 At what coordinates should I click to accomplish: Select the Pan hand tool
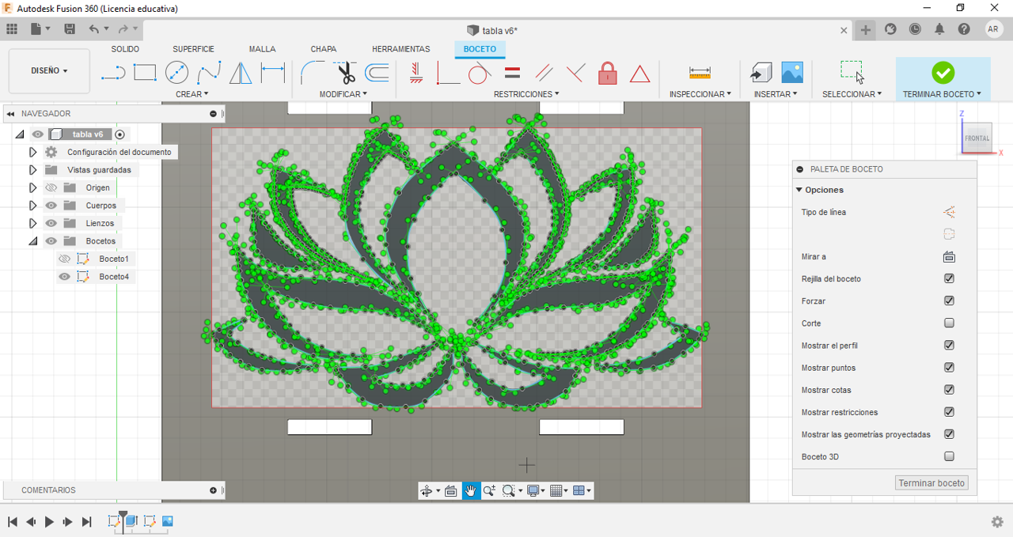tap(472, 491)
